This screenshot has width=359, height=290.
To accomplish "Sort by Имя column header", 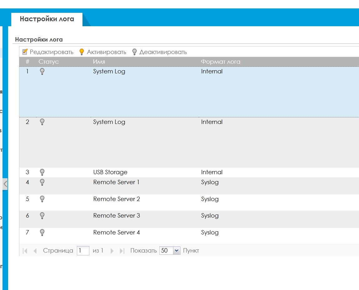I will pos(99,62).
